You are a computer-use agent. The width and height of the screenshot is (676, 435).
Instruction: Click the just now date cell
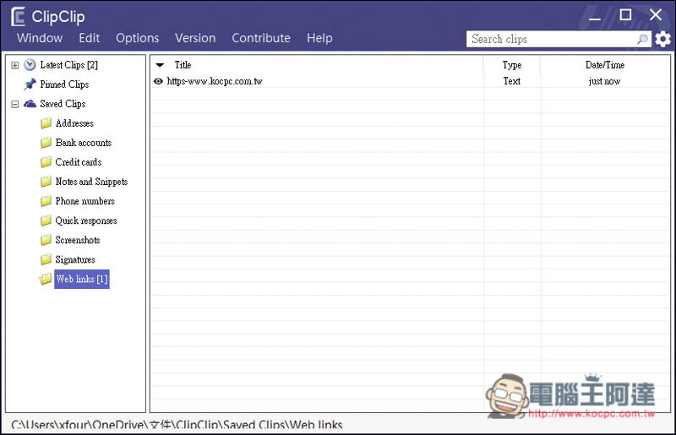click(x=604, y=81)
